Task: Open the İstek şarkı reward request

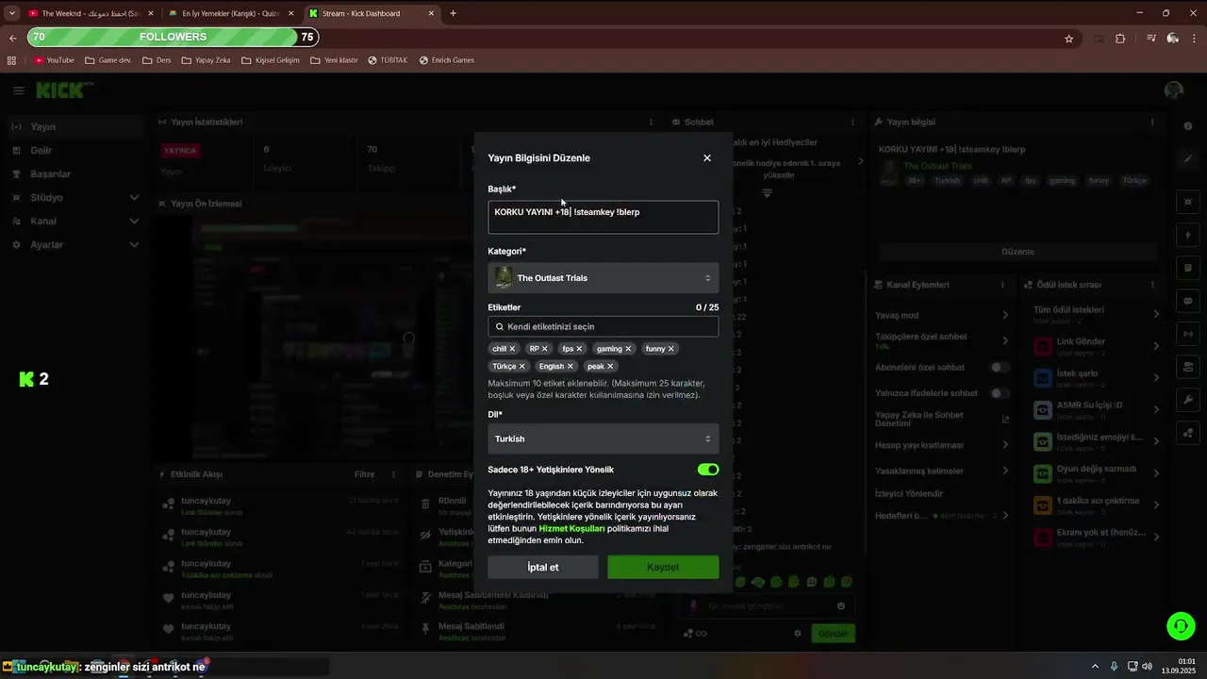Action: click(1097, 378)
